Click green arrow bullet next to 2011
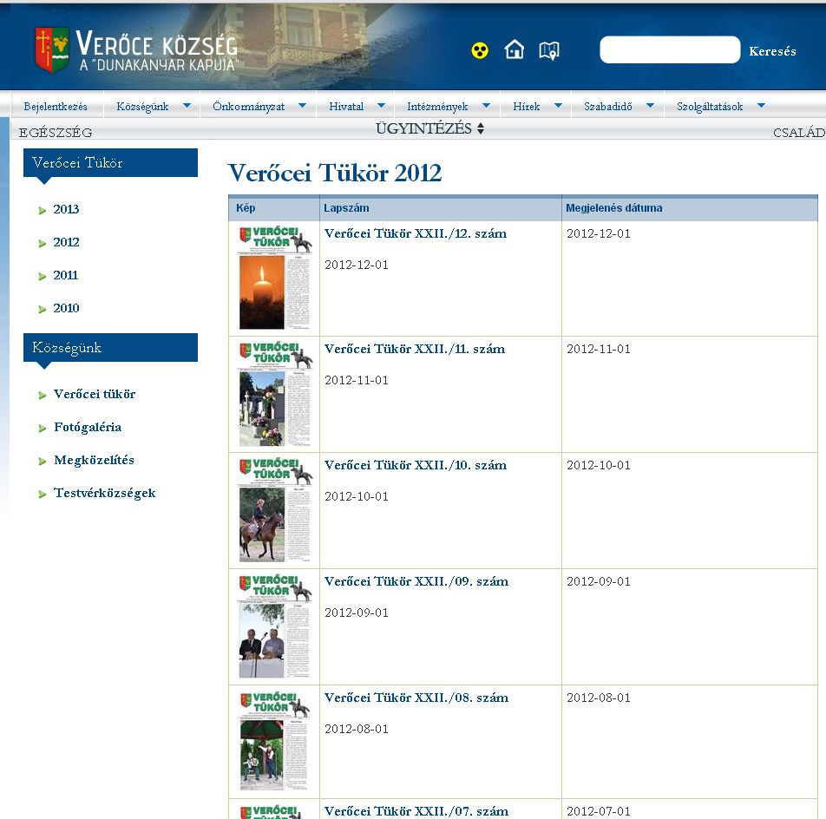The image size is (826, 819). coord(43,277)
